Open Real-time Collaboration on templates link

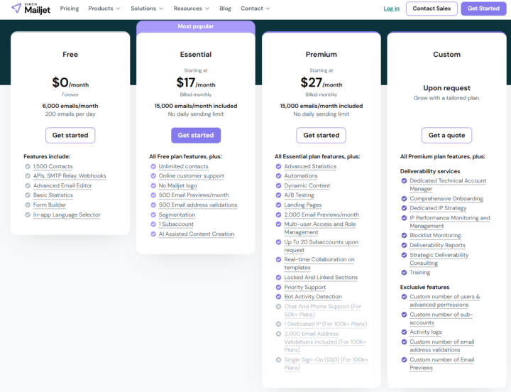coord(319,263)
